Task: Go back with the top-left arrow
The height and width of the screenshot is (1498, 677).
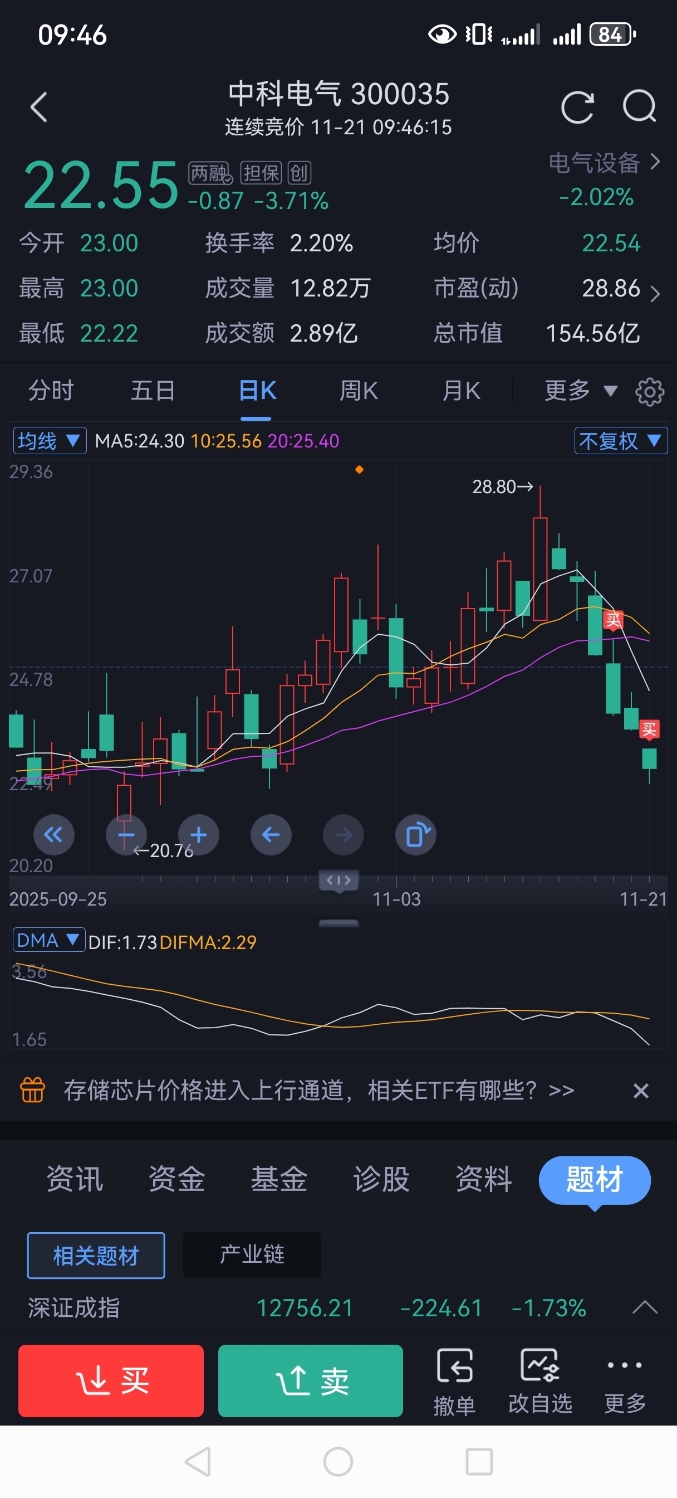Action: pos(39,108)
